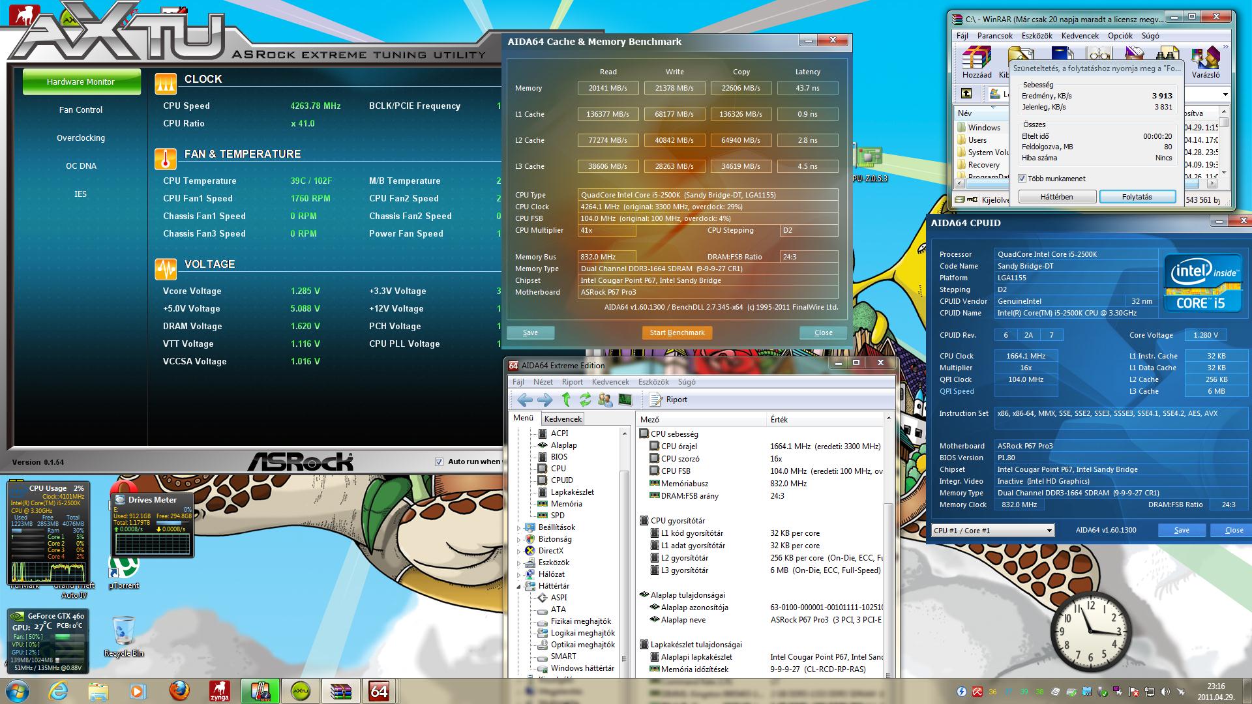Expand the DirectX tree node

(520, 551)
